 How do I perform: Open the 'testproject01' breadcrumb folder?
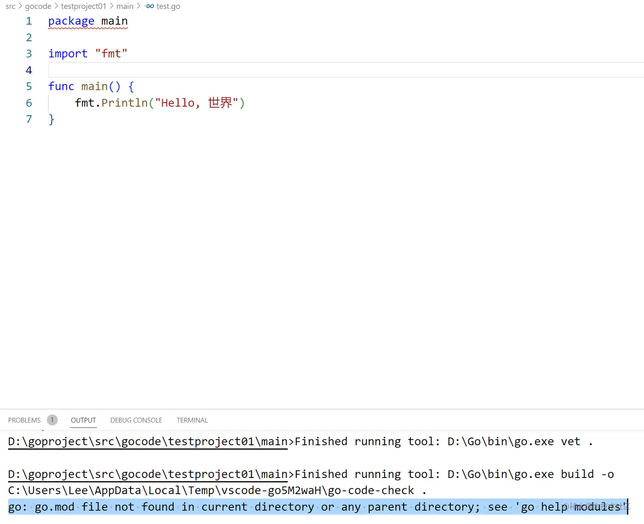(83, 6)
